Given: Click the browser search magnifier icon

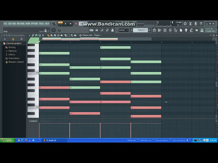Looking at the screenshot, I should (x=9, y=35).
